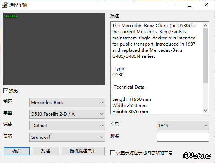The image size is (215, 163).
Task: Enable 仅显示对应于地图总站的车号 checkbox
Action: click(x=113, y=153)
